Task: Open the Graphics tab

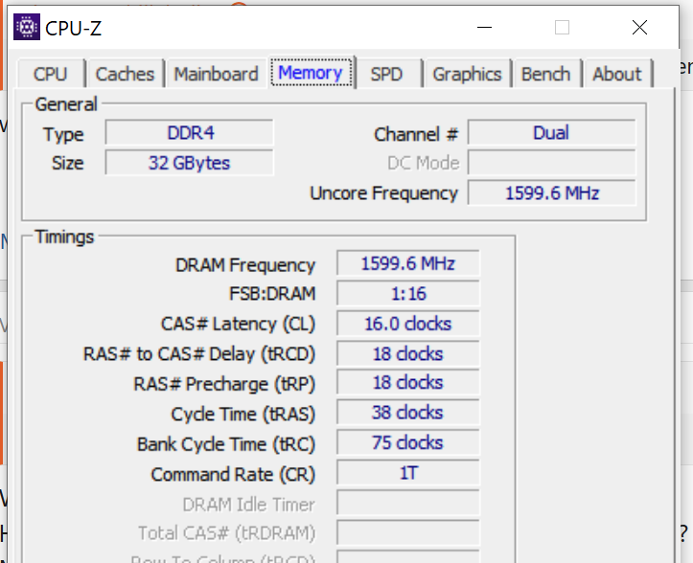Action: point(467,74)
